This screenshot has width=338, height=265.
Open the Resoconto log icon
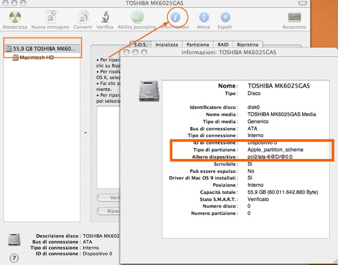tap(294, 17)
